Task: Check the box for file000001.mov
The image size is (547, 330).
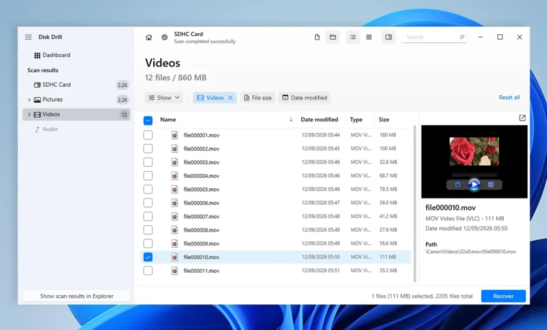Action: click(148, 135)
